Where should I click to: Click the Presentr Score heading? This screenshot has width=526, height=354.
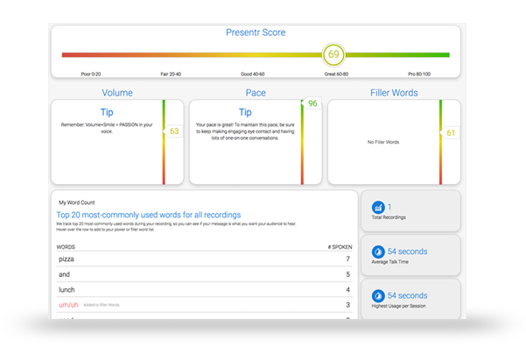256,32
